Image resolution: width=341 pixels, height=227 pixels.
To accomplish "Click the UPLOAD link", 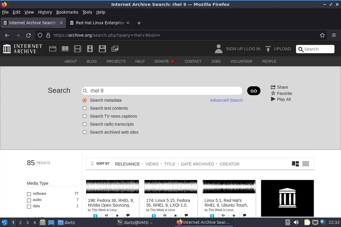I will pos(282,49).
